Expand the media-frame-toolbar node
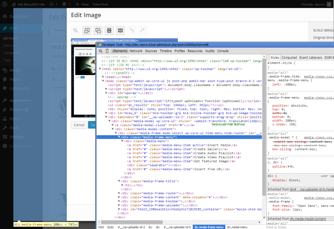The width and height of the screenshot is (334, 229). 119,201
